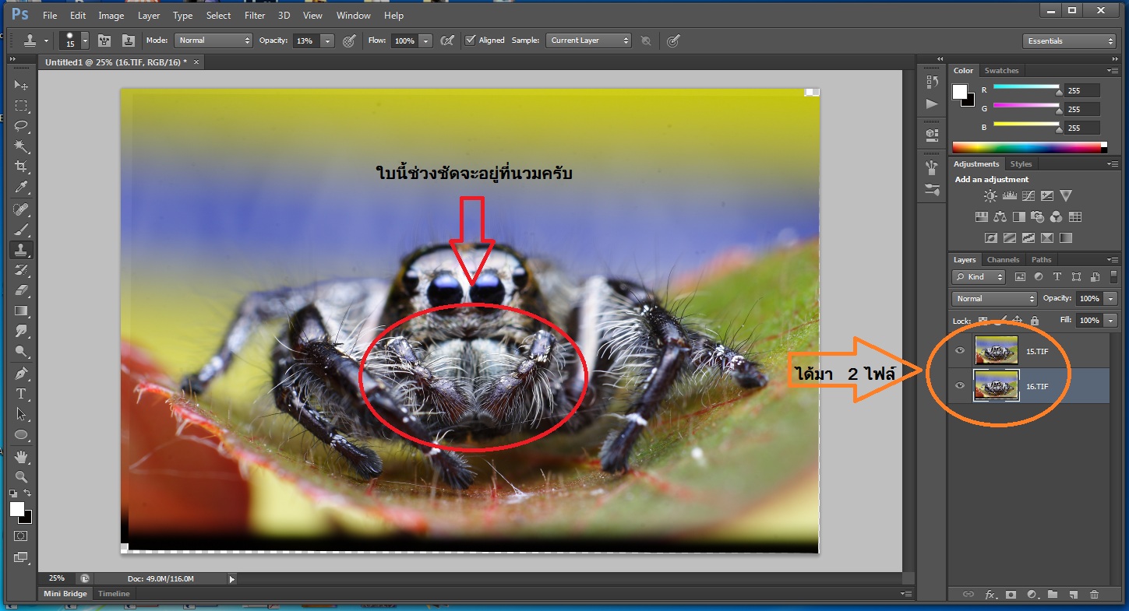Delete layer using the trash icon
1129x611 pixels.
pyautogui.click(x=1094, y=594)
